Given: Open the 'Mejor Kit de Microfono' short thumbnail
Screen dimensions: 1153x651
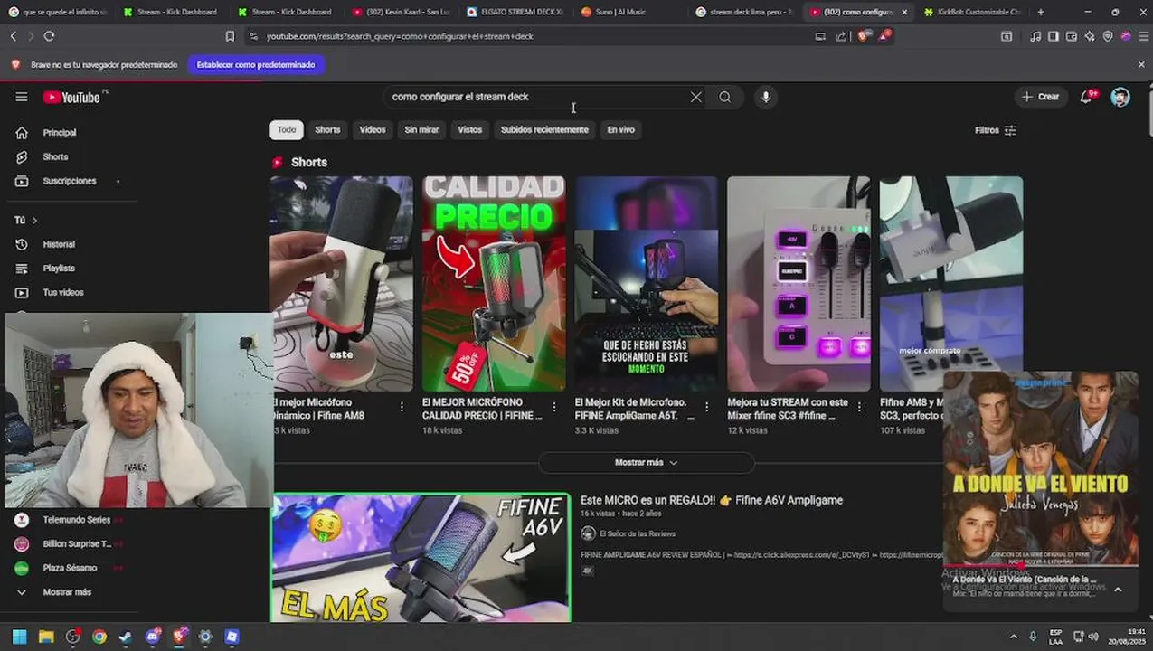Looking at the screenshot, I should click(x=647, y=283).
